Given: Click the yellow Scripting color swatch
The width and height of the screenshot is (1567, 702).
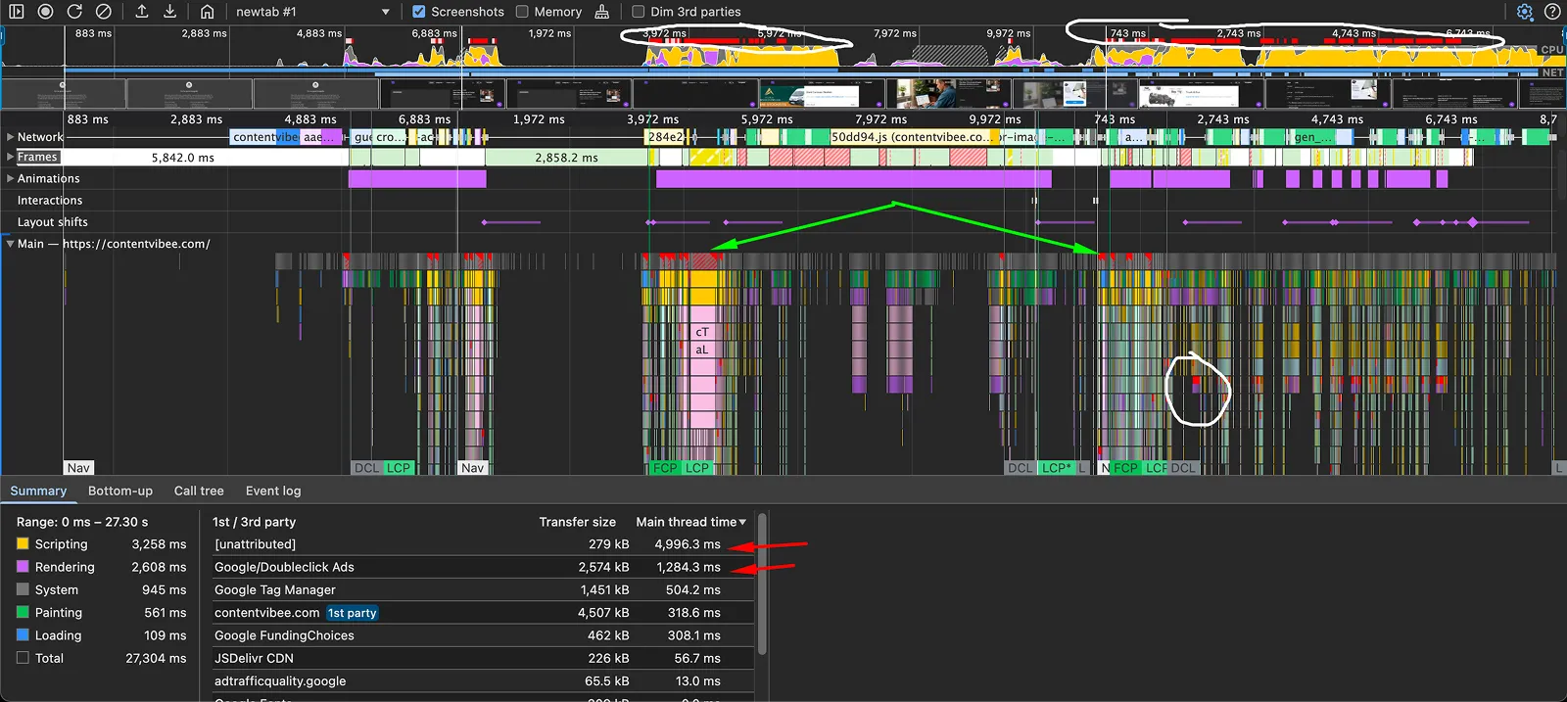Looking at the screenshot, I should pos(23,543).
